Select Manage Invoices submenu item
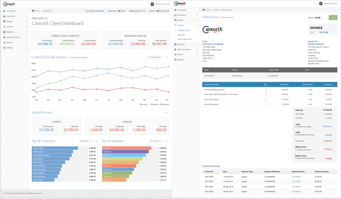 tap(184, 30)
